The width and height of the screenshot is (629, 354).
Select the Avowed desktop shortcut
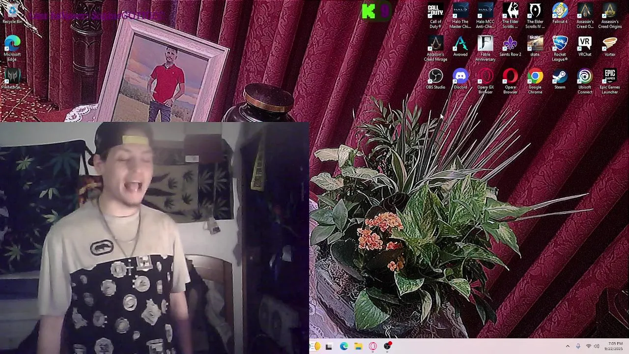(460, 47)
